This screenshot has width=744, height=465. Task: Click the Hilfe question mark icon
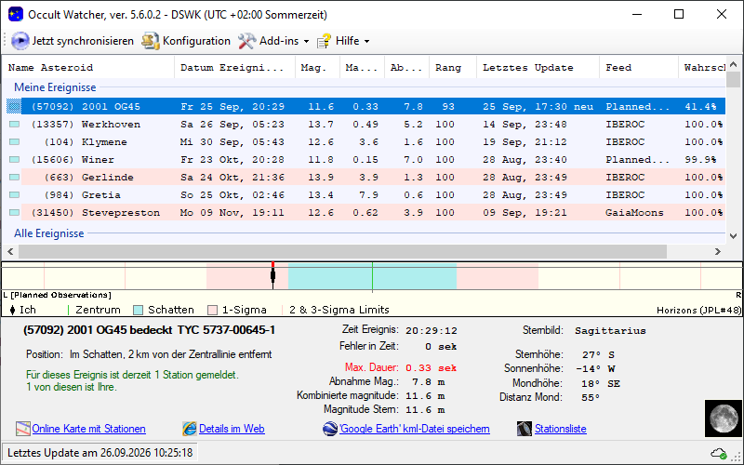[324, 41]
